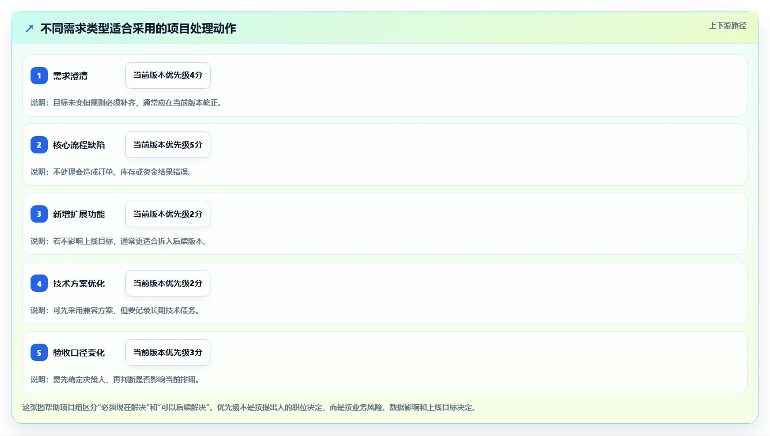The image size is (770, 436).
Task: Select the step number 1 badge
Action: [x=39, y=76]
